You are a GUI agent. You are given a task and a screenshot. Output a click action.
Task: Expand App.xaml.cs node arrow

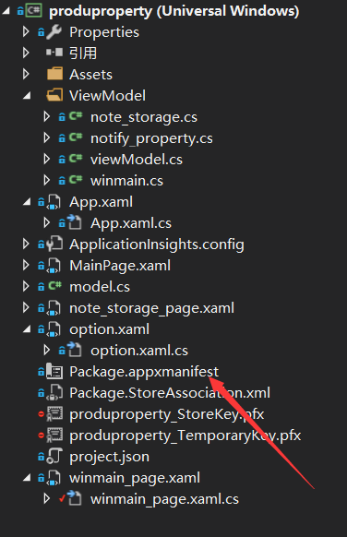point(47,223)
